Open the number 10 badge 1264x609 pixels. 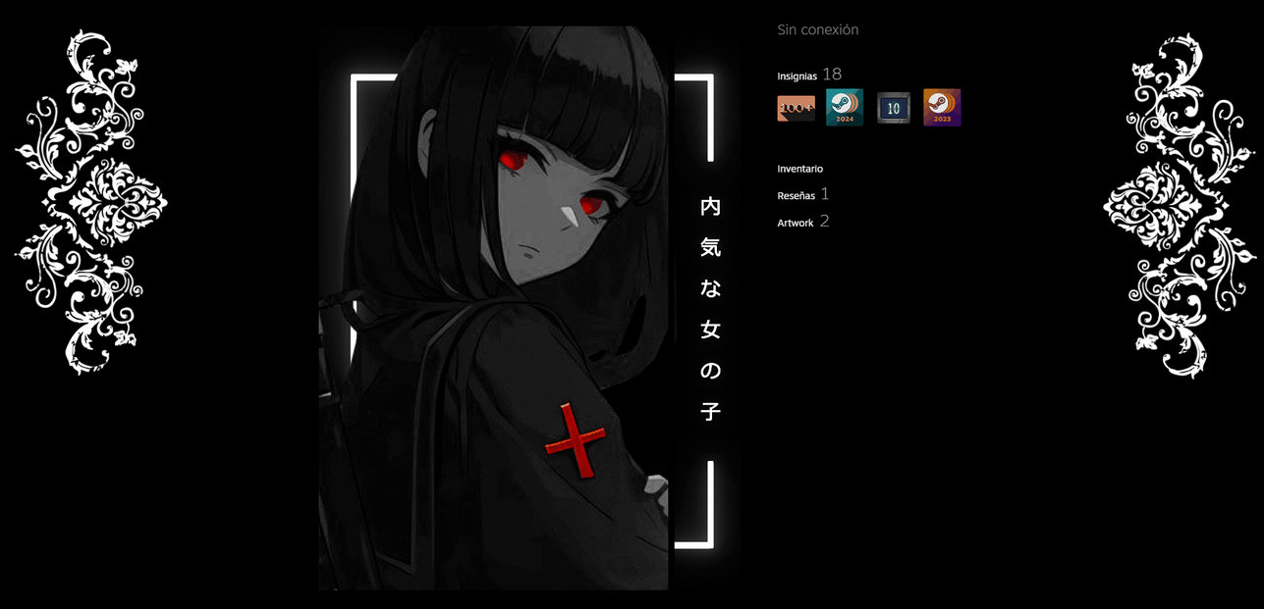point(894,108)
